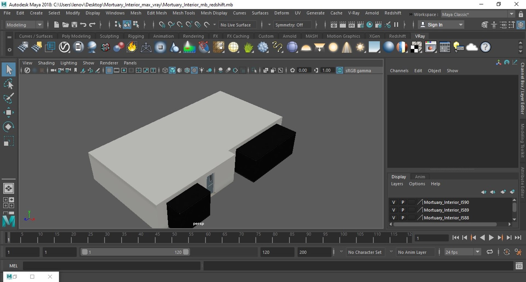Toggle visibility of Mortuary_Interior_l588 layer
Viewport: 526px width, 282px height.
(394, 218)
